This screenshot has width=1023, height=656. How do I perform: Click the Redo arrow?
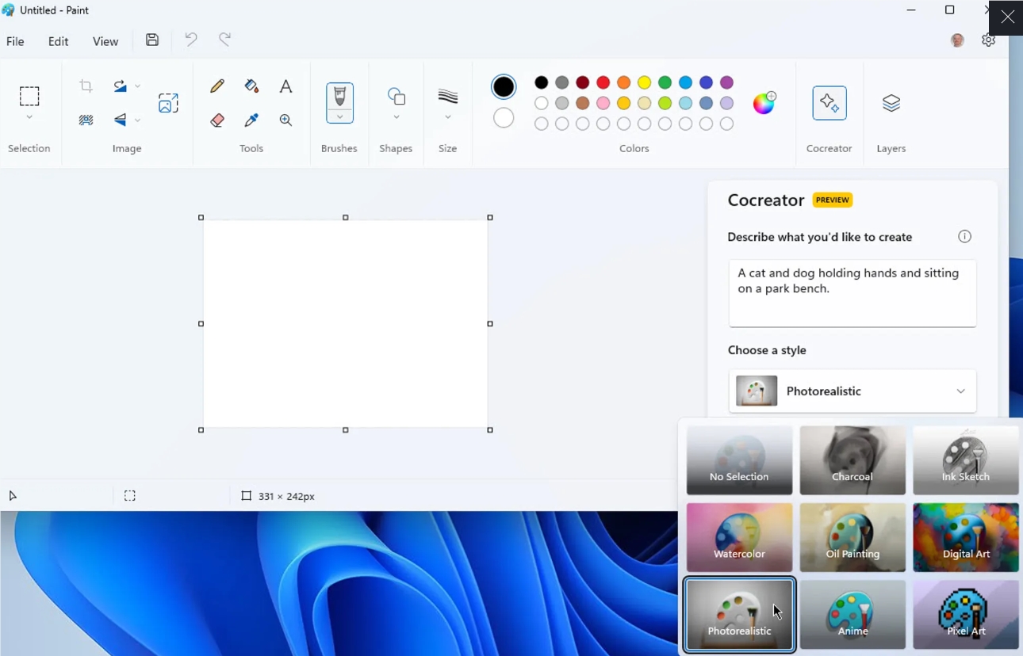(225, 39)
